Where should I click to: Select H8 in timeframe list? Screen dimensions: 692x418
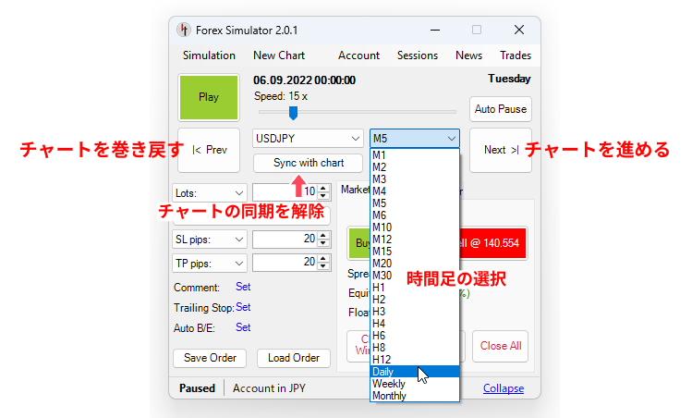pos(415,348)
